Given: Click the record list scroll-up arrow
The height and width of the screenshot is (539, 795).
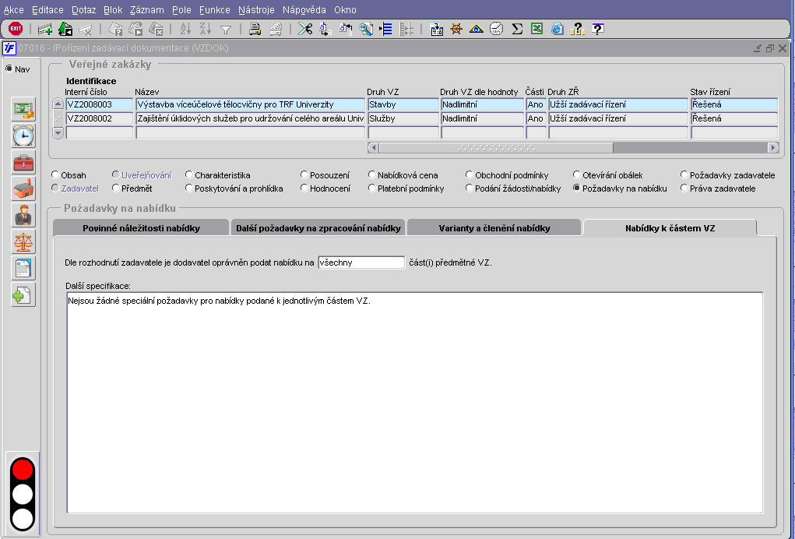Looking at the screenshot, I should coord(58,104).
